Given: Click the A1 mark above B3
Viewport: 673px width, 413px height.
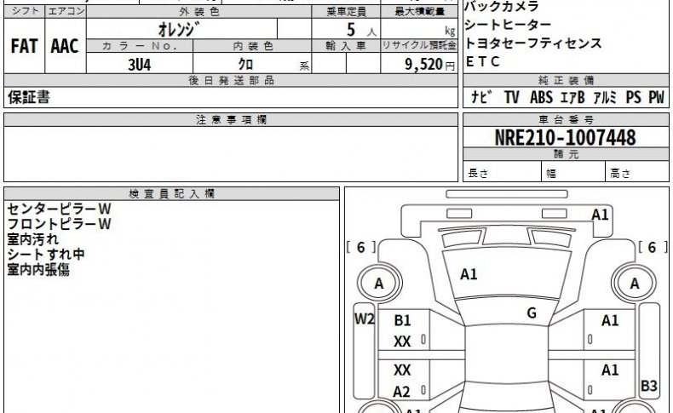Looking at the screenshot, I should pos(610,370).
